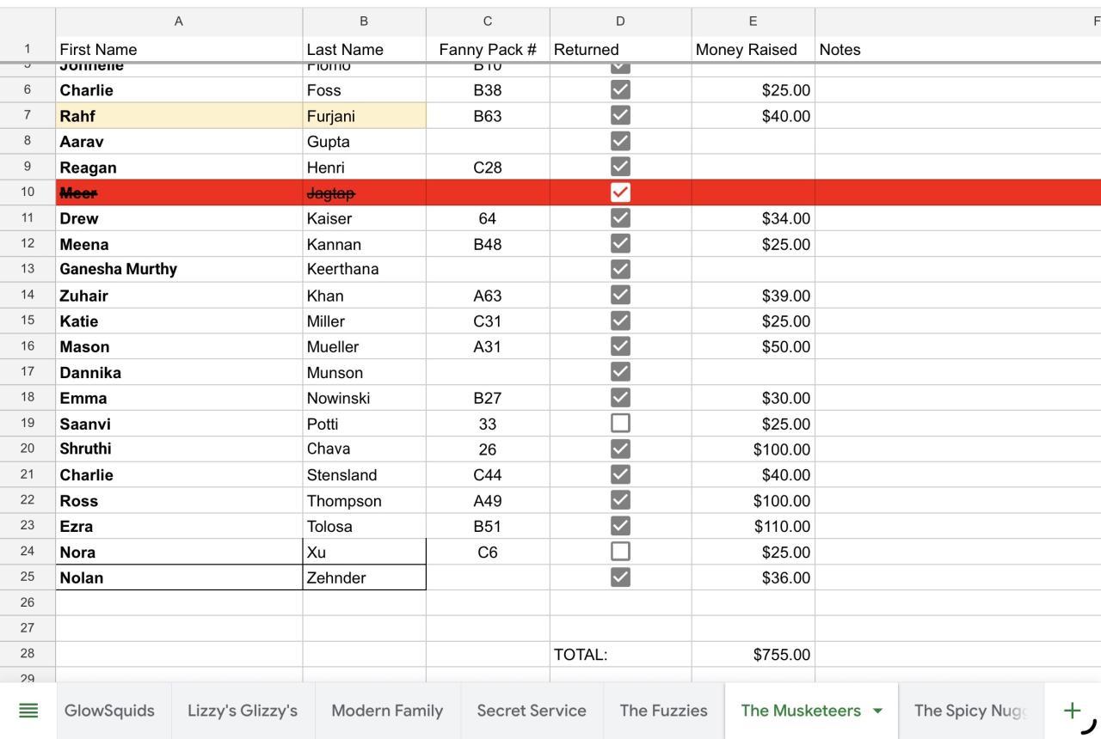The width and height of the screenshot is (1101, 739).
Task: Open The Musketeers tab dropdown arrow
Action: coord(877,711)
